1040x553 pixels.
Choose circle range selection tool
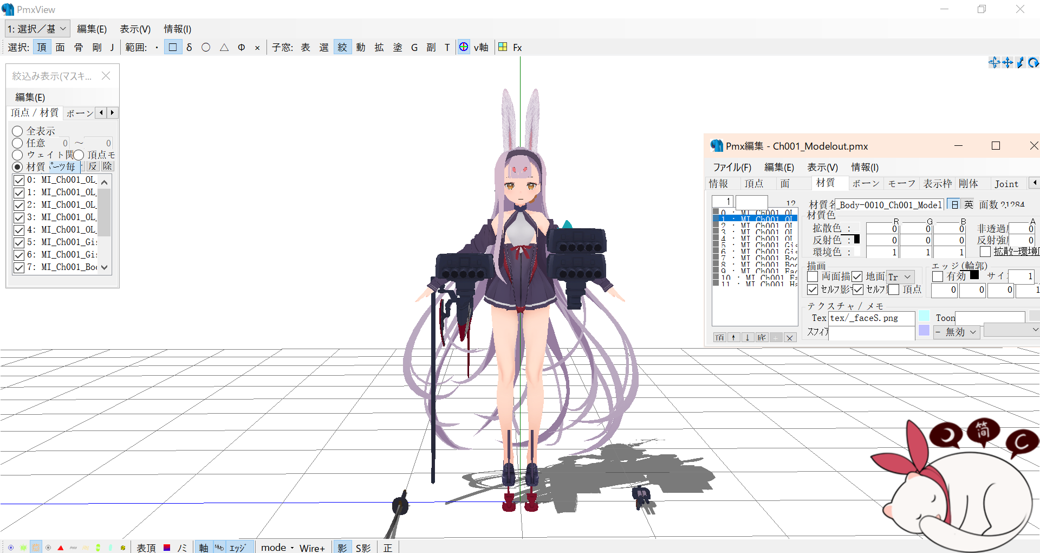[206, 48]
